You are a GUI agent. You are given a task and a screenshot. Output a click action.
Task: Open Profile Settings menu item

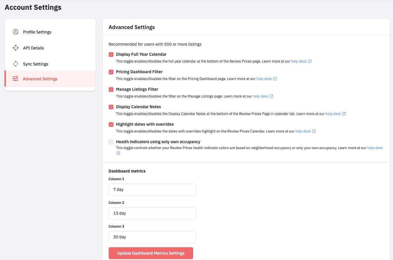(x=50, y=32)
